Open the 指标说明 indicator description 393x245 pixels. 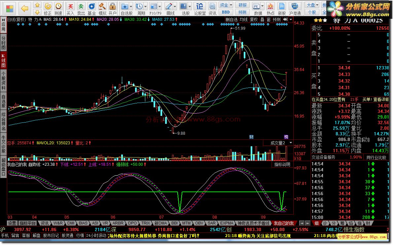[282, 164]
